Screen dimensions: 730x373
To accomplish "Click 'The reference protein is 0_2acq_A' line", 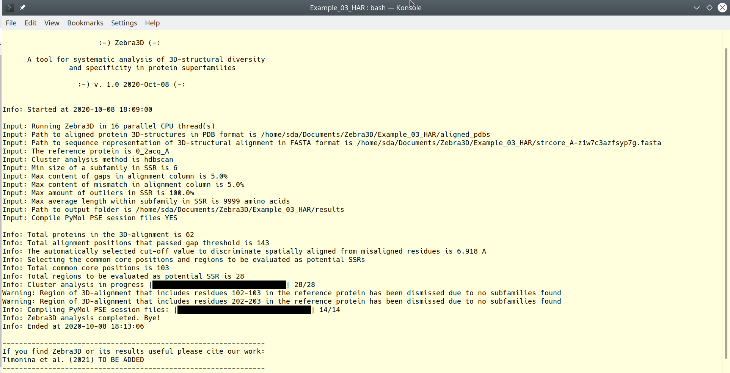I will 86,151.
